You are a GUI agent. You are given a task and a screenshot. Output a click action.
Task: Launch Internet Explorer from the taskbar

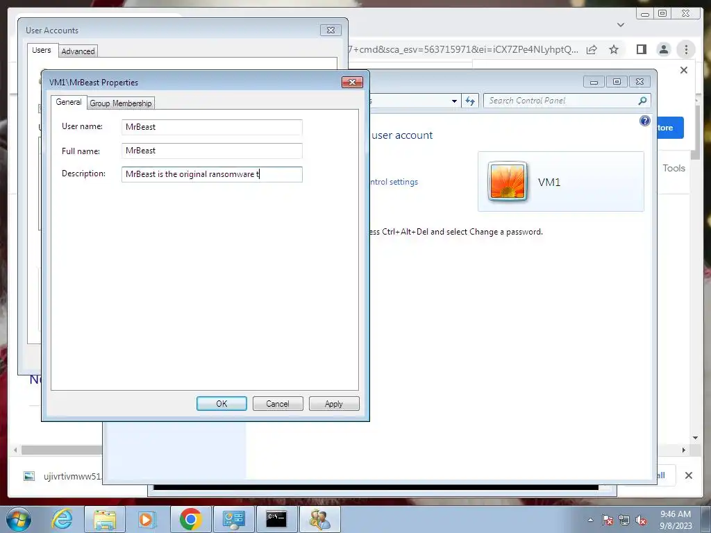click(62, 519)
